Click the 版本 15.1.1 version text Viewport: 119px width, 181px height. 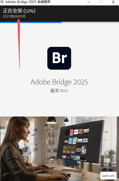(x=59, y=91)
